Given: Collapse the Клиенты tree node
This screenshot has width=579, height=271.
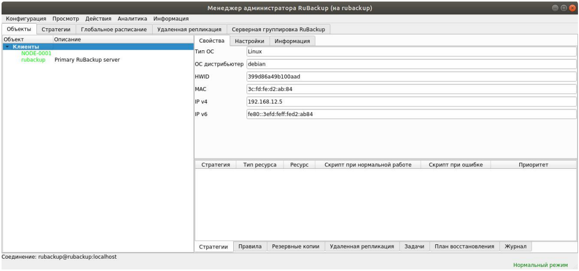Looking at the screenshot, I should pyautogui.click(x=7, y=47).
